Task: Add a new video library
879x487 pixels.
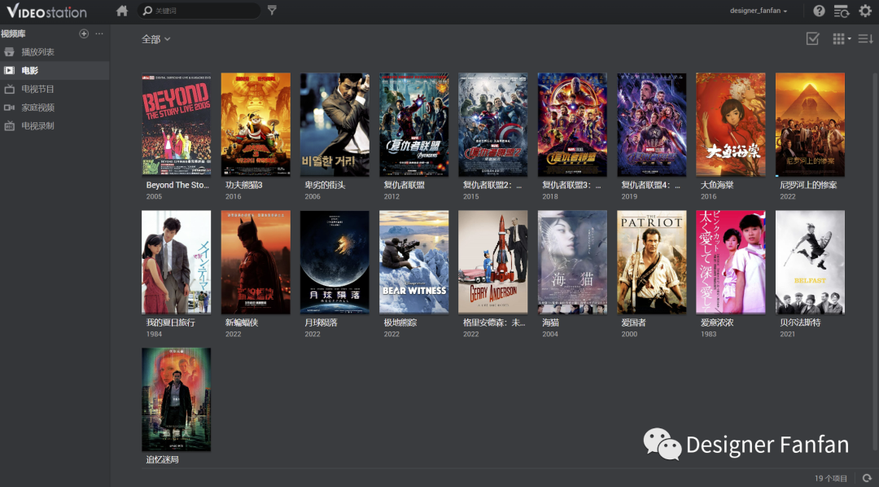Action: [84, 33]
